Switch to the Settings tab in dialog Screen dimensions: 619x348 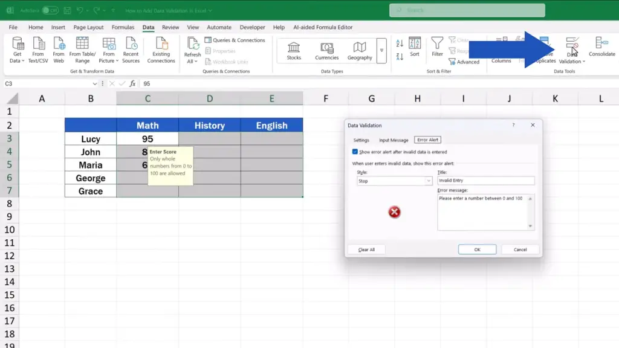click(x=361, y=140)
